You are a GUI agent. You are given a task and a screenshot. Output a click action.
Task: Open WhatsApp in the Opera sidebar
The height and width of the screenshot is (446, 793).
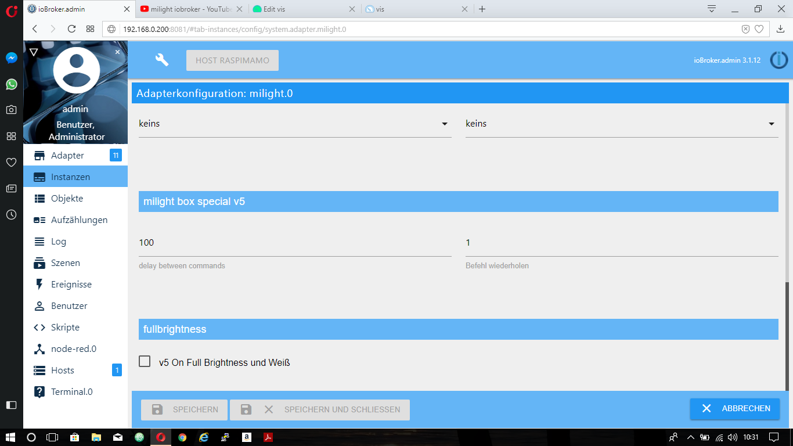click(x=12, y=84)
